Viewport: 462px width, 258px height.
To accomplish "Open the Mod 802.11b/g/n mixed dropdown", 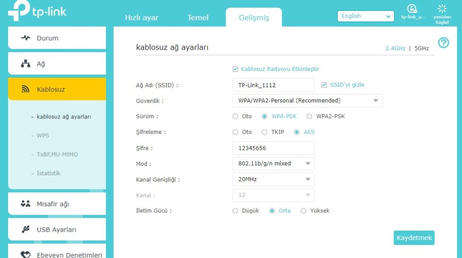I will tap(273, 164).
